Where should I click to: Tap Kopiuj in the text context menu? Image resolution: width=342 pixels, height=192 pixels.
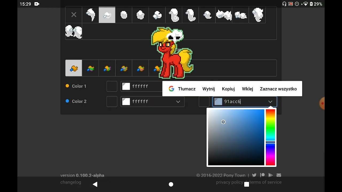tap(228, 89)
